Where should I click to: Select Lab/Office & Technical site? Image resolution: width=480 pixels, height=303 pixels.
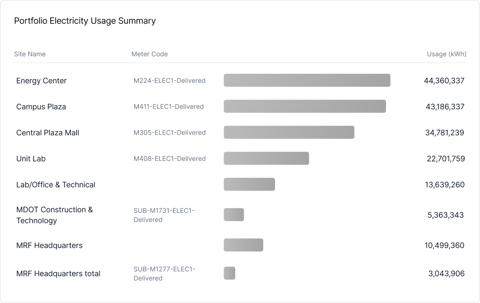[56, 185]
